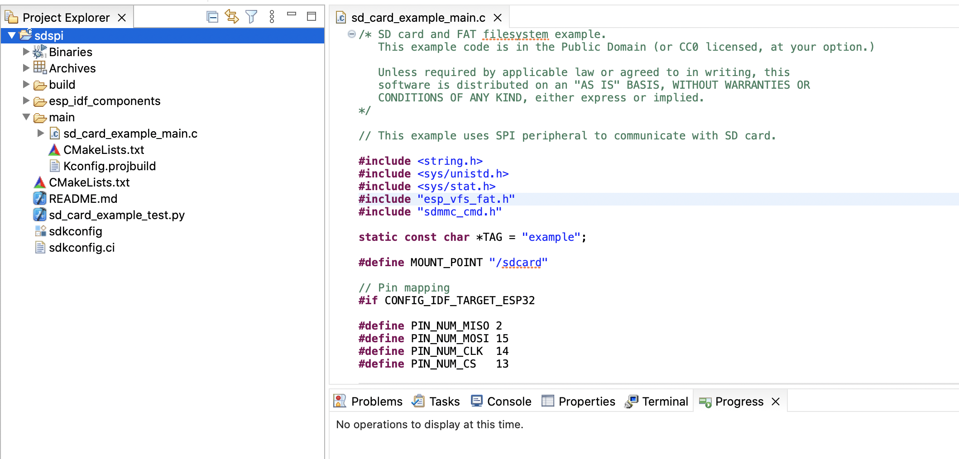Close the Progress view
This screenshot has width=959, height=459.
click(x=776, y=402)
